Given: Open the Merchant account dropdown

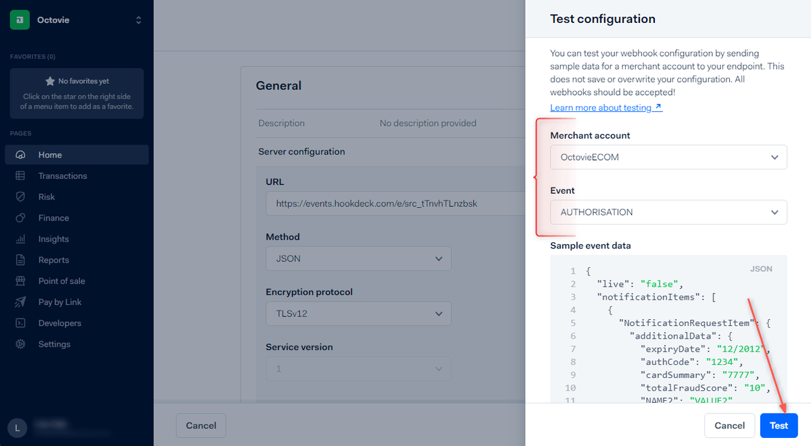Looking at the screenshot, I should [668, 157].
